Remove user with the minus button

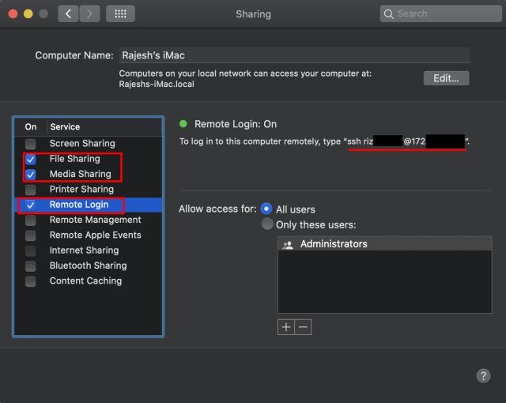tap(303, 327)
